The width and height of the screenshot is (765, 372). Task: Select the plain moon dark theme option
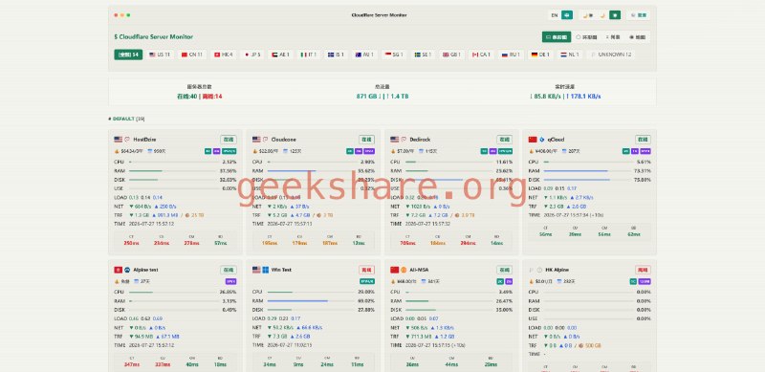pyautogui.click(x=602, y=15)
